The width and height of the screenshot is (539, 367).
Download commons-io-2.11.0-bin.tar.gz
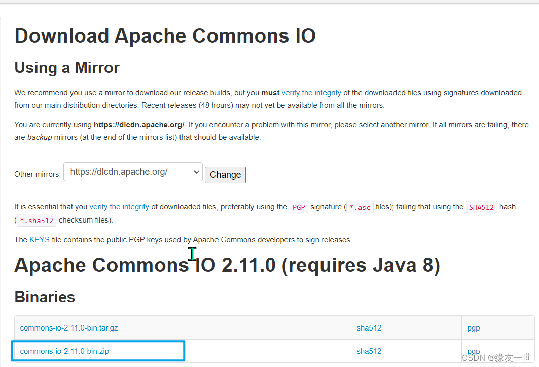coord(69,328)
